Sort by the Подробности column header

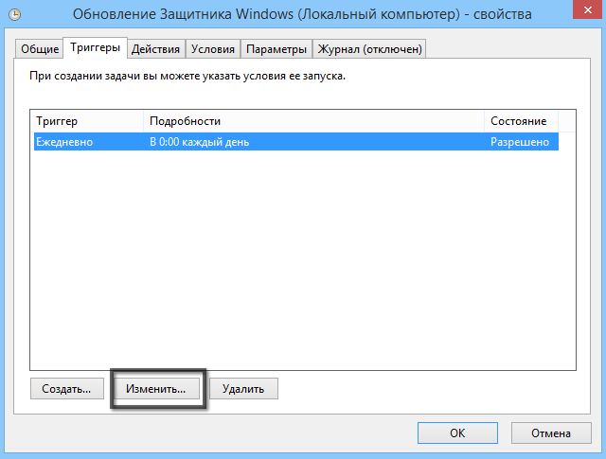click(x=313, y=121)
